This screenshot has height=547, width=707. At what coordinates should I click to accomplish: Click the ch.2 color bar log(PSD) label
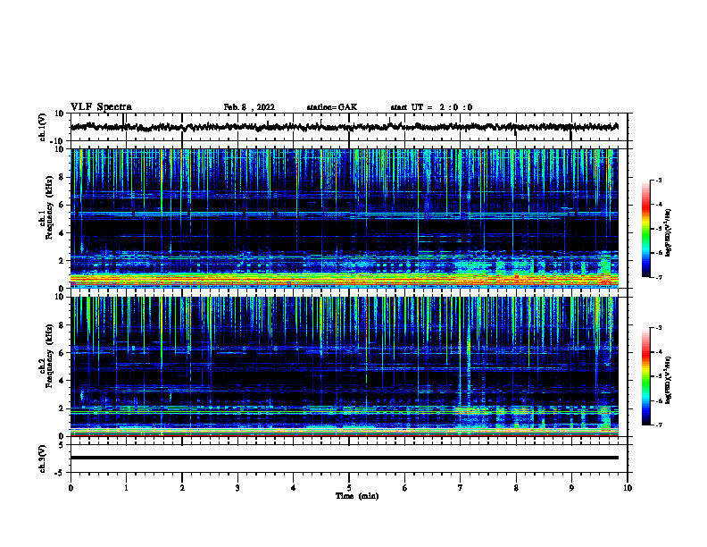coord(668,379)
